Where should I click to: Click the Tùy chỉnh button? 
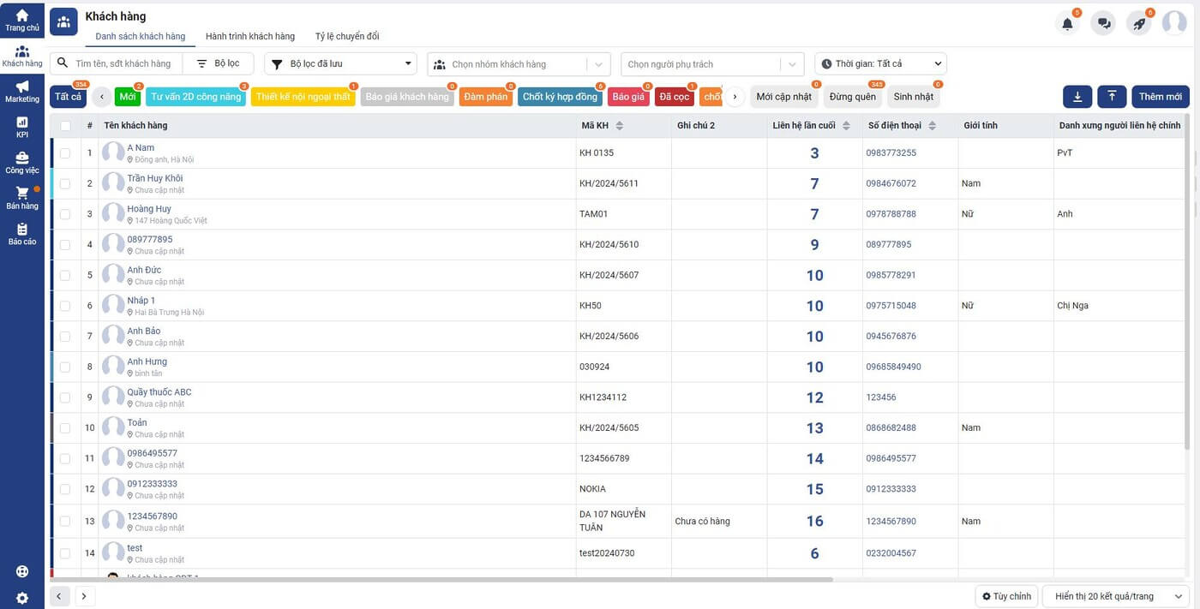coord(1006,596)
